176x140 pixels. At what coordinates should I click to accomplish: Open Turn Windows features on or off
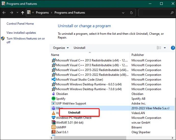coord(26,40)
